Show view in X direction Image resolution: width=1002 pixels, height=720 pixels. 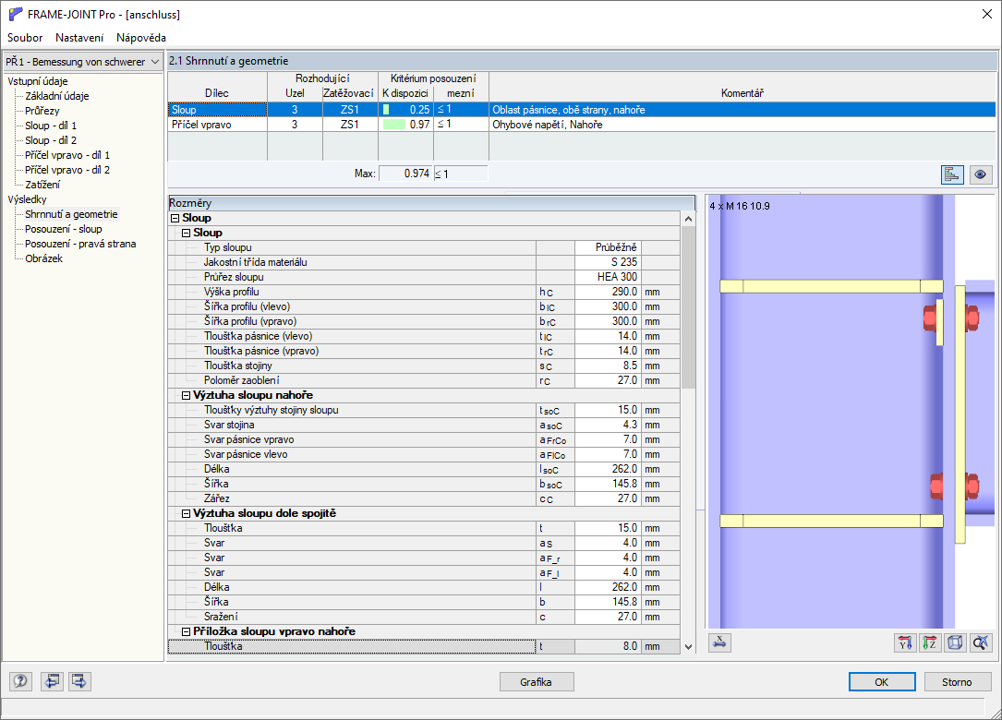tap(719, 642)
